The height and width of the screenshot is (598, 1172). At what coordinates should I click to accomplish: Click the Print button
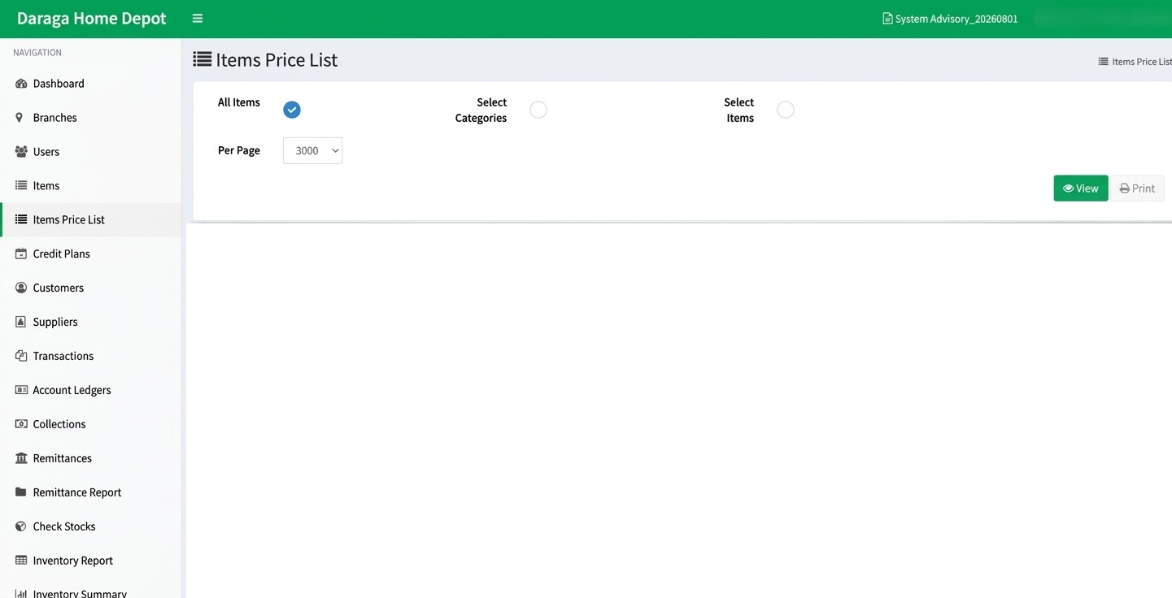1137,188
